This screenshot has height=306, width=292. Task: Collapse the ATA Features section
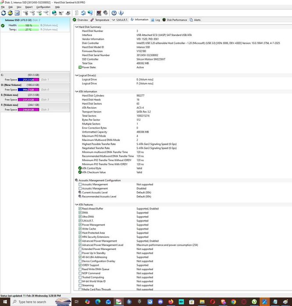point(76,204)
